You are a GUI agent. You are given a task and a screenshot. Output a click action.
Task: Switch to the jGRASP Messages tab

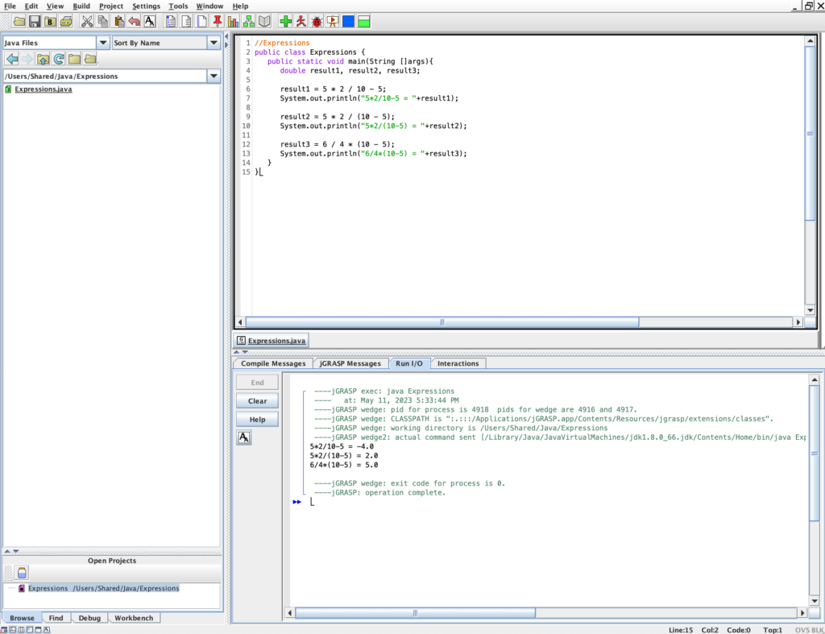click(x=350, y=363)
